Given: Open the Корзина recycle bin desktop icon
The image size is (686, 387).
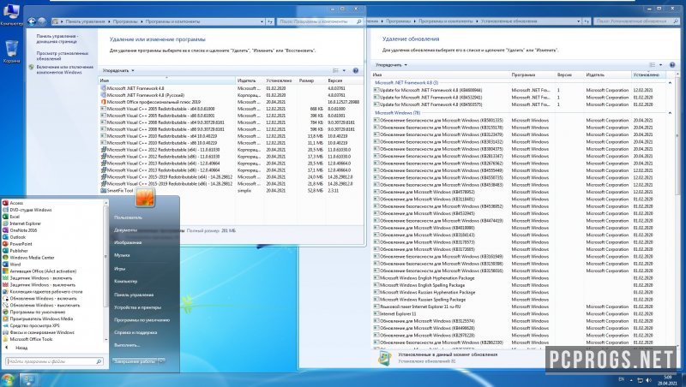Looking at the screenshot, I should (x=11, y=52).
